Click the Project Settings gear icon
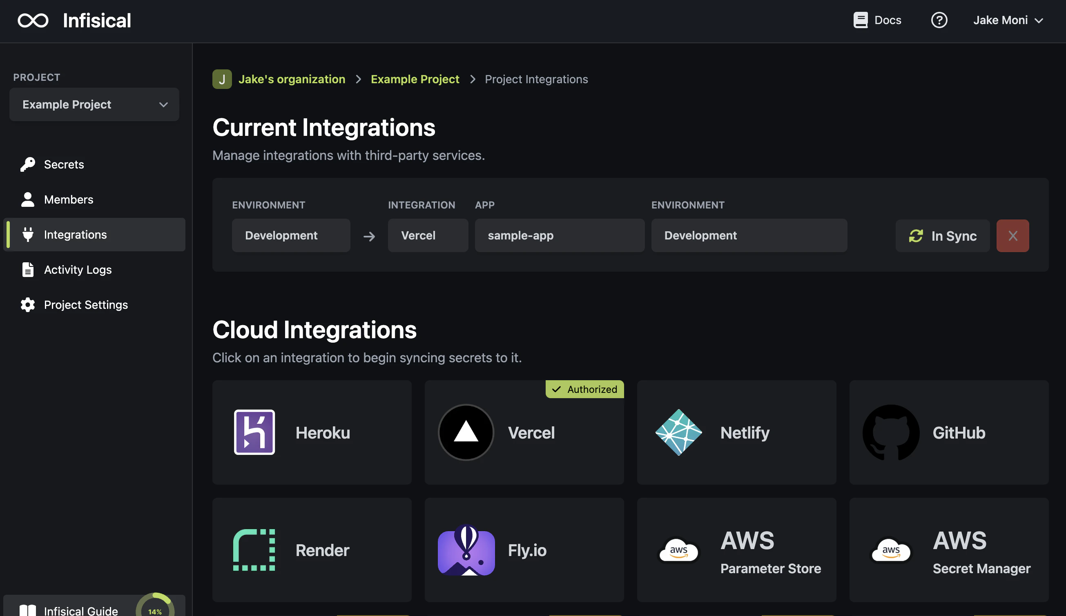This screenshot has width=1066, height=616. coord(28,305)
